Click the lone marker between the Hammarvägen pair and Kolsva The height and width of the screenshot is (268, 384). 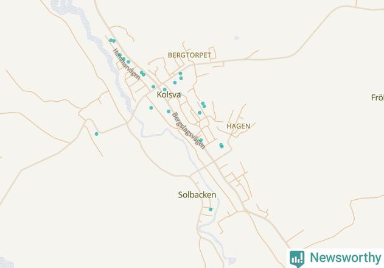(x=153, y=86)
